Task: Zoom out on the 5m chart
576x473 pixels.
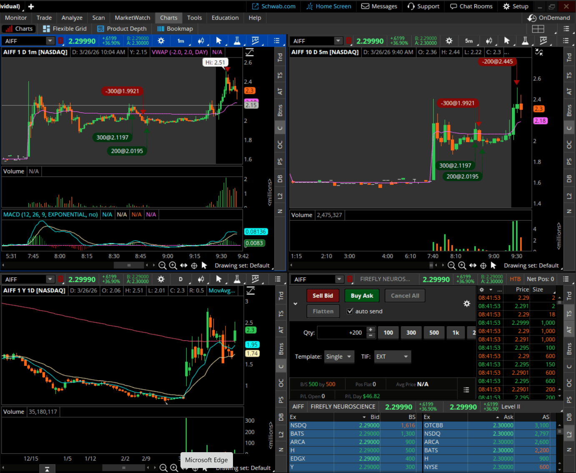Action: 451,266
